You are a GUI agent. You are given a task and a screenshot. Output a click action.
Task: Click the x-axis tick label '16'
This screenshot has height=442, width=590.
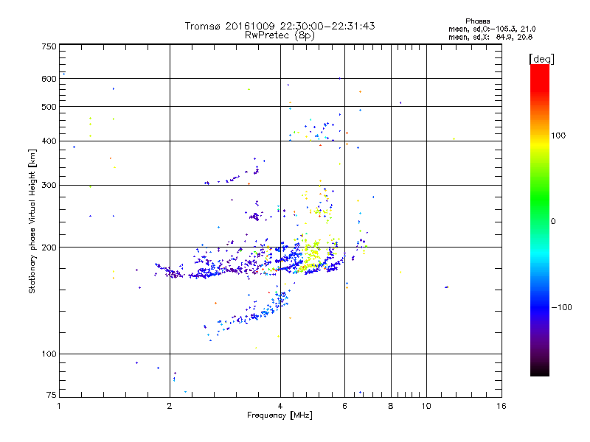[x=502, y=406]
